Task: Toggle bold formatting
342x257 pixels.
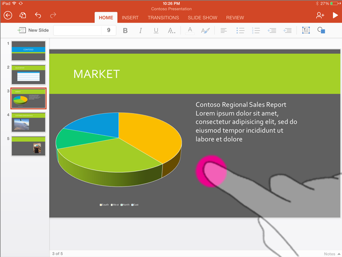Action: pos(125,31)
